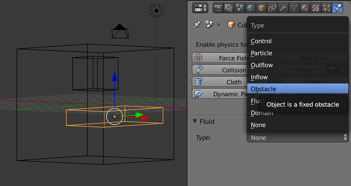Select Outflow fluid type

click(x=297, y=65)
